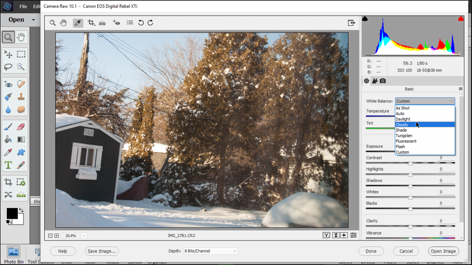
Task: Choose Tungsten white balance
Action: point(425,136)
